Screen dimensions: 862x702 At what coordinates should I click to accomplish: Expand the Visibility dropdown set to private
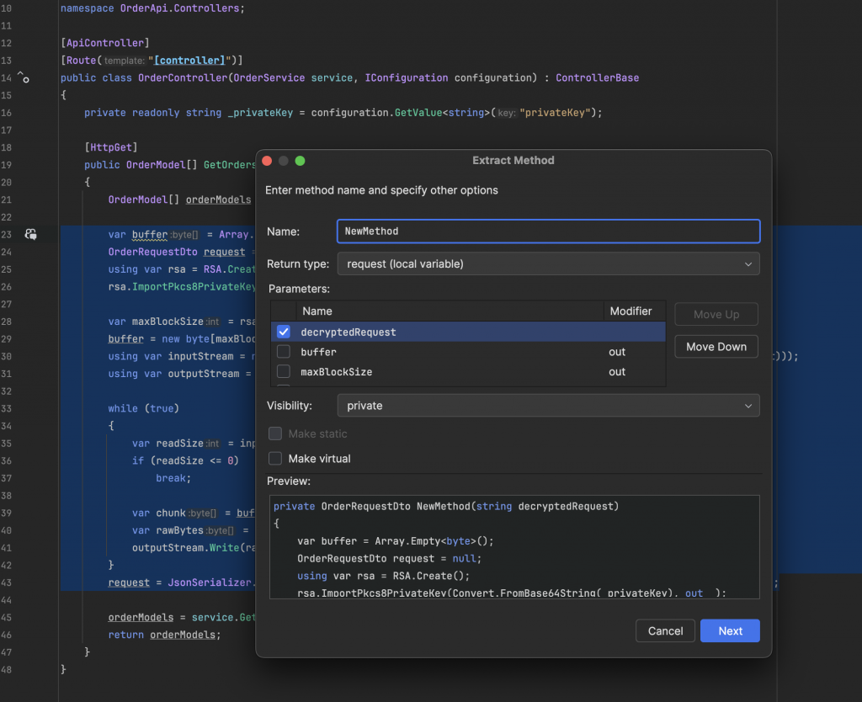tap(548, 406)
